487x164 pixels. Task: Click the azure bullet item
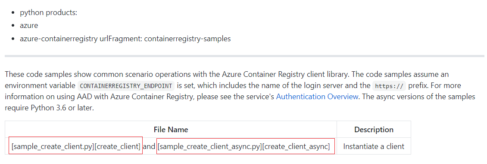point(29,26)
